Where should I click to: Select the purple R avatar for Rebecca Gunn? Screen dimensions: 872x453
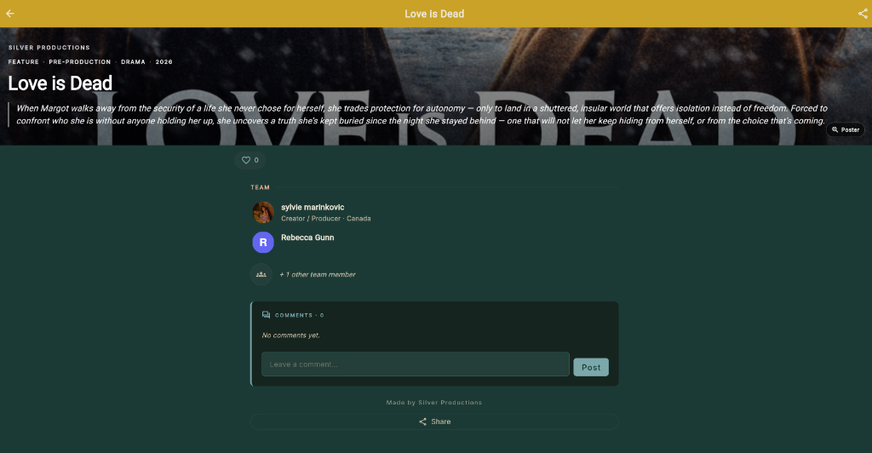tap(263, 243)
